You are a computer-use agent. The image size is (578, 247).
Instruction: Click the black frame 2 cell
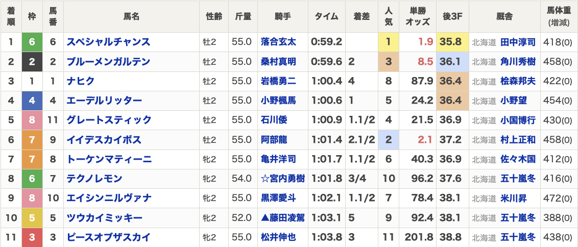32,62
